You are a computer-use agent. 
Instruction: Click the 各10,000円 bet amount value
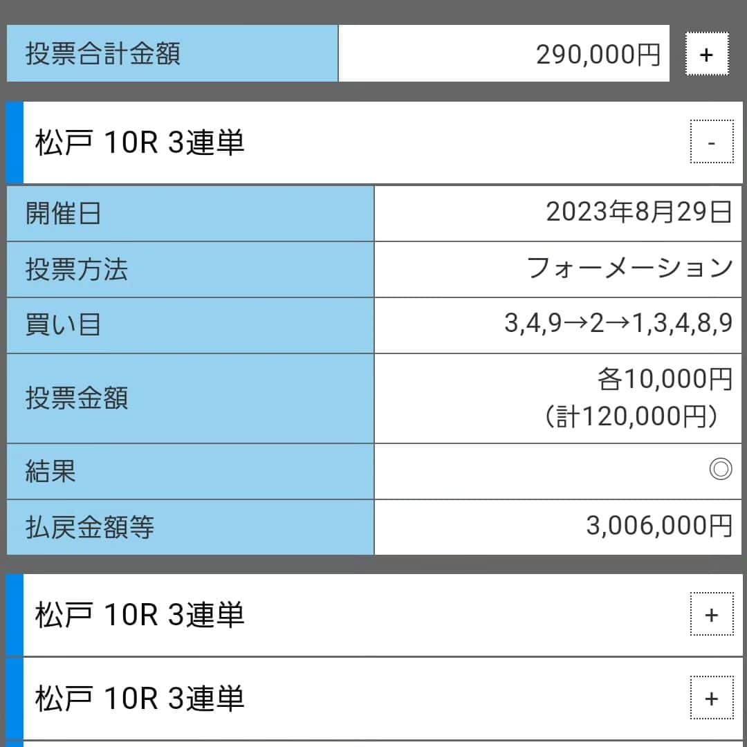pyautogui.click(x=665, y=379)
